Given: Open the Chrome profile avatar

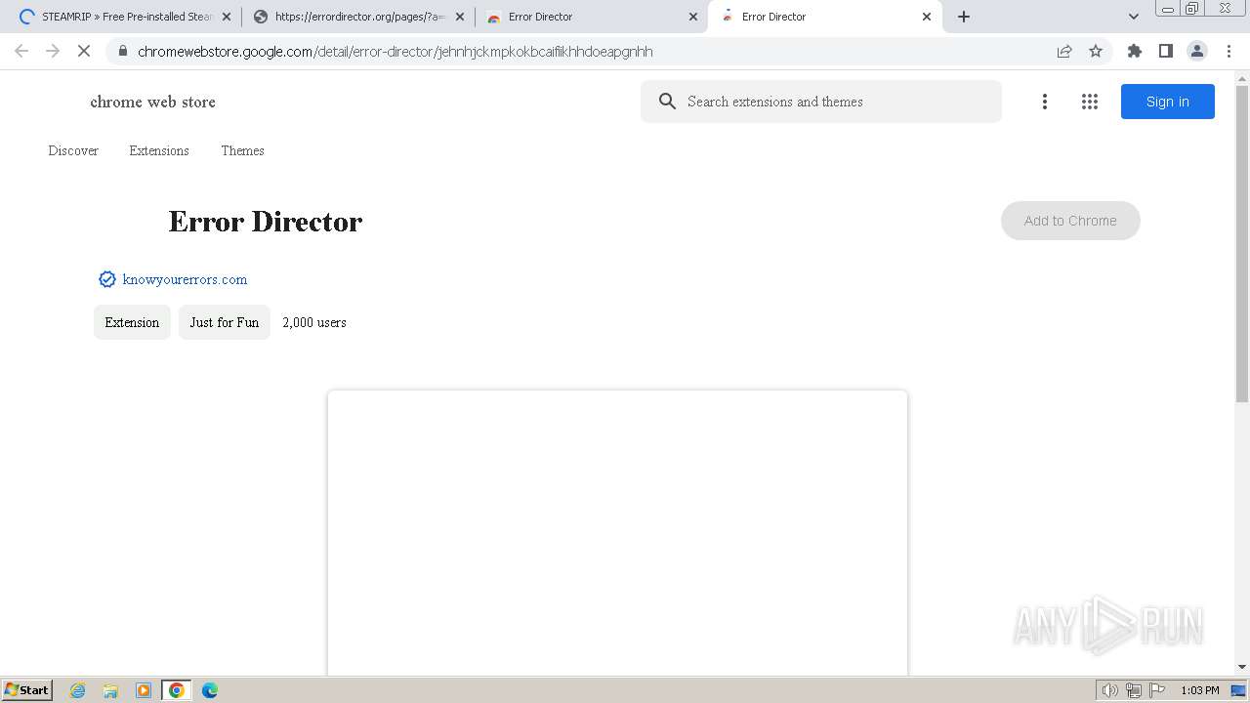Looking at the screenshot, I should point(1196,52).
